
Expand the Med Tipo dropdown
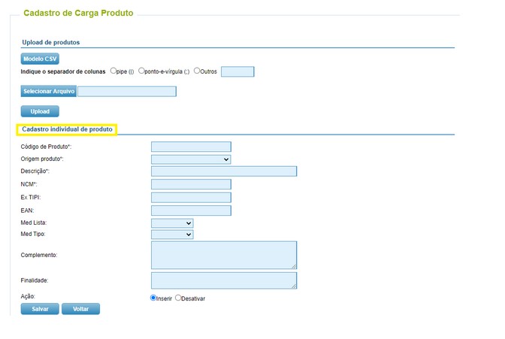tap(172, 235)
